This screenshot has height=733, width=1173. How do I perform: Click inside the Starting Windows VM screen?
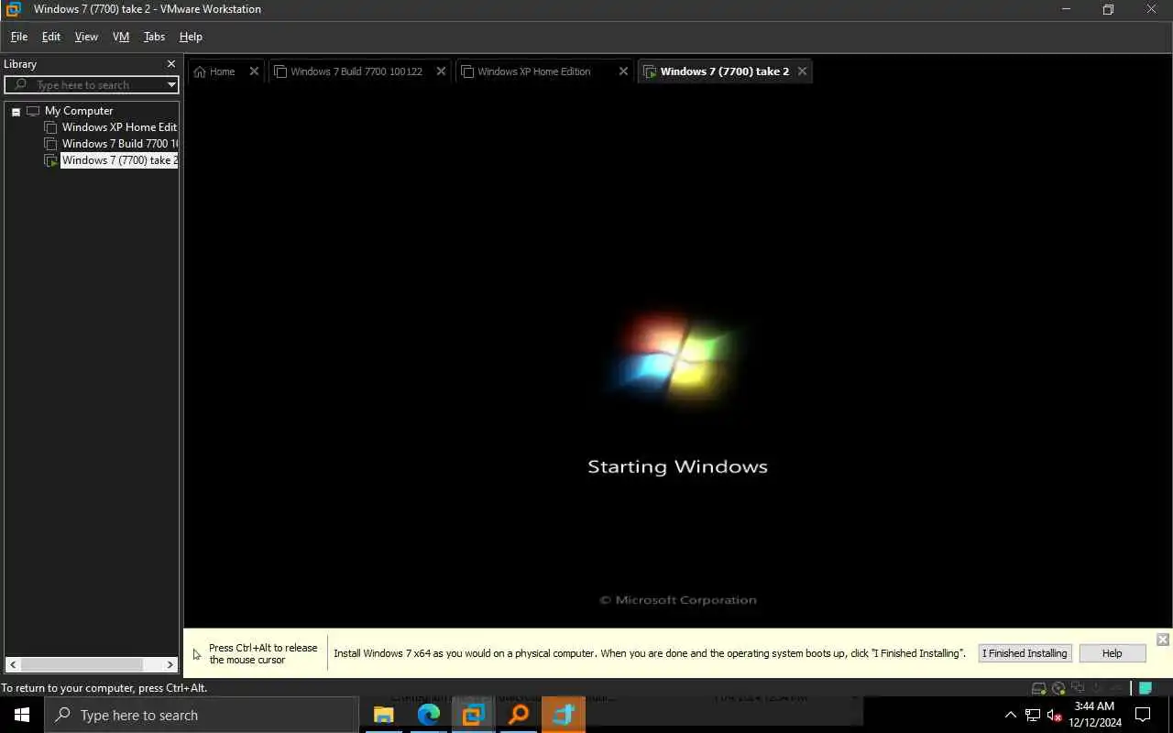click(677, 357)
